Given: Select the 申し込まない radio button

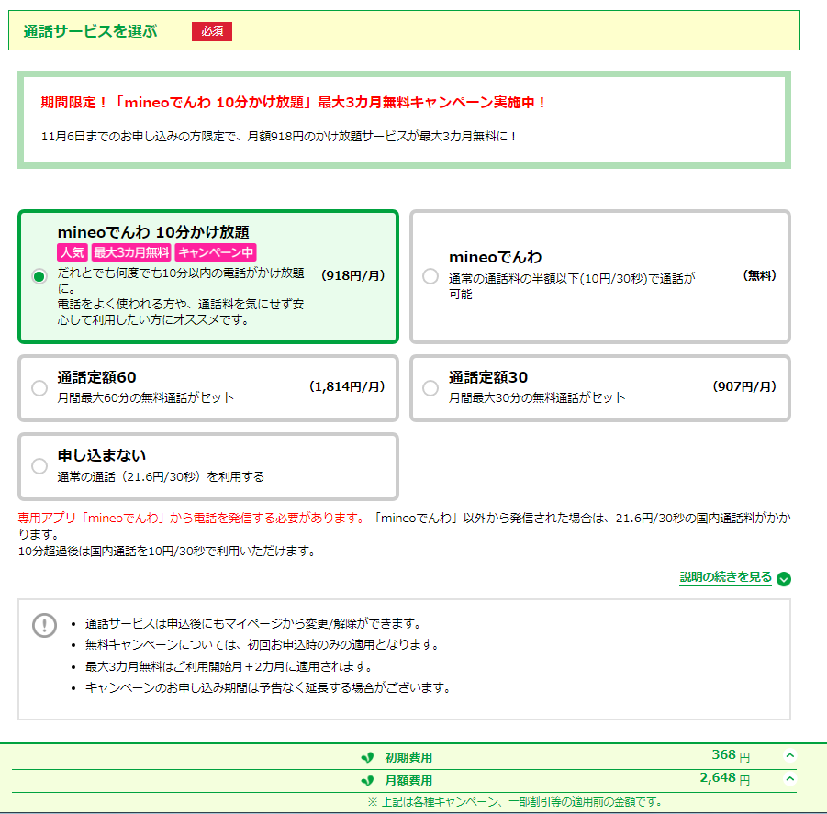Looking at the screenshot, I should 39,466.
